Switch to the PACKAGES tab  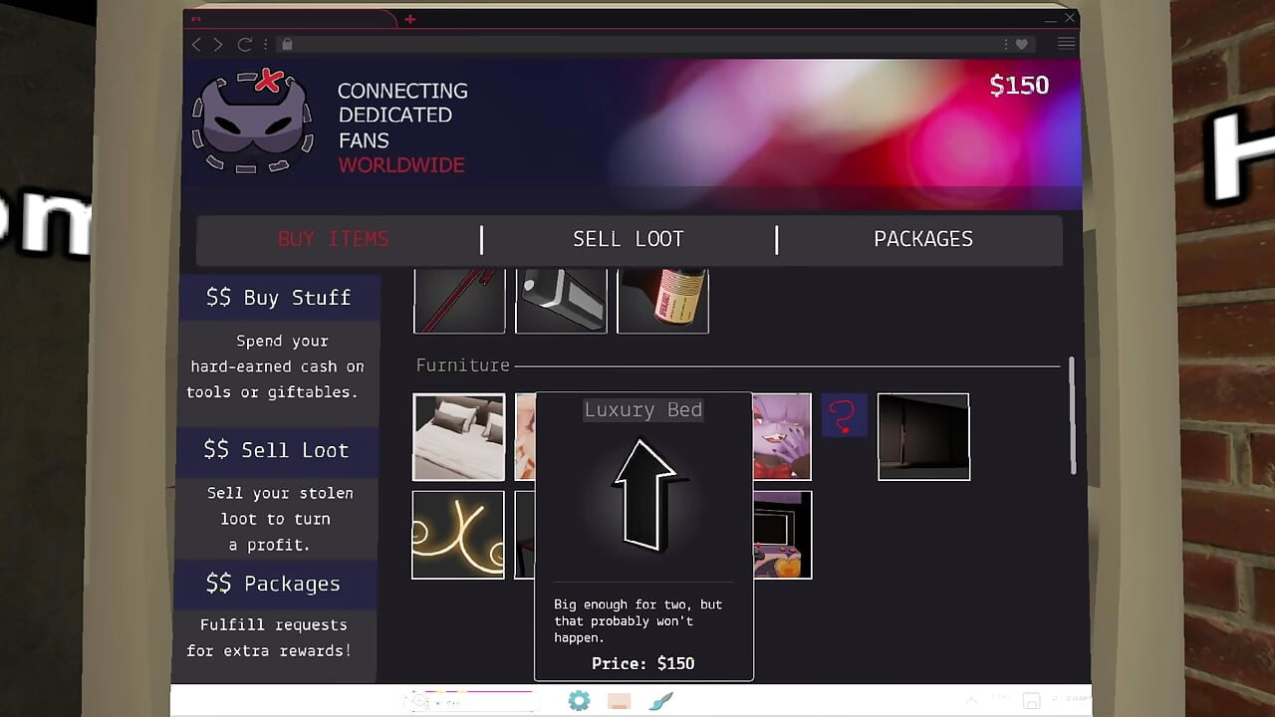pos(923,239)
